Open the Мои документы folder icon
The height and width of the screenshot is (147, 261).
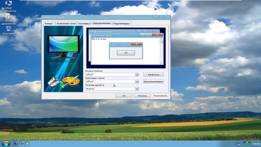(8, 19)
